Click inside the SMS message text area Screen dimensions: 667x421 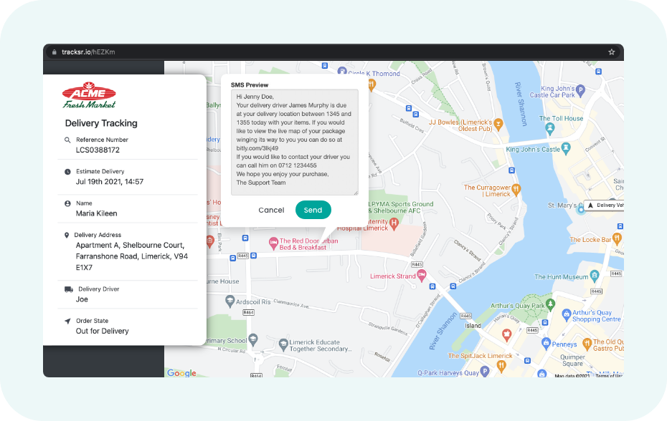point(294,142)
